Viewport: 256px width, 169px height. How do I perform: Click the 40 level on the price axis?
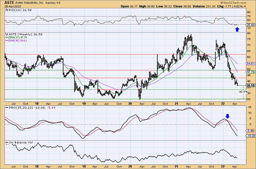[x=249, y=81]
